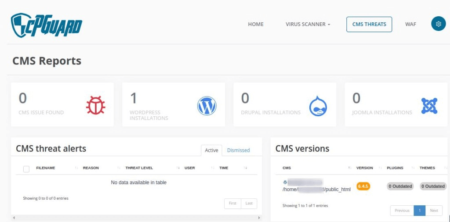Sort threat alerts by TIME
The width and height of the screenshot is (450, 222).
coord(224,168)
